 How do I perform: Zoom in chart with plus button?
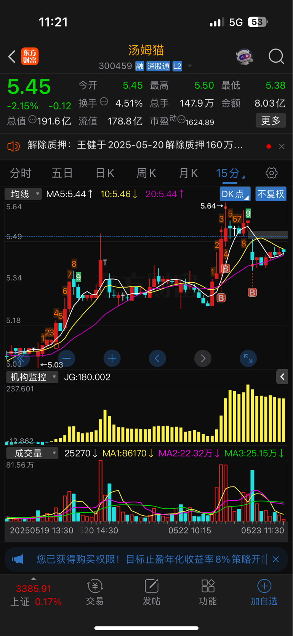[112, 358]
